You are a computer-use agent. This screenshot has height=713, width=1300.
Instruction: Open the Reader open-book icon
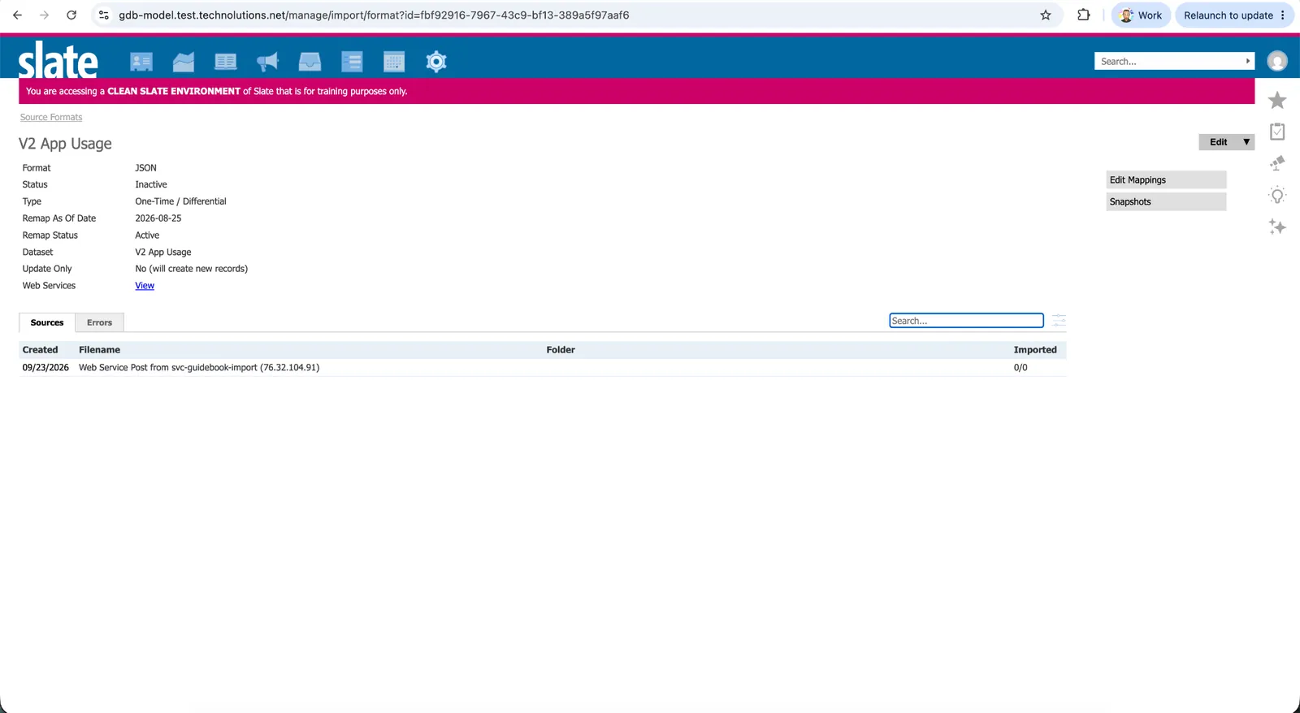[226, 62]
